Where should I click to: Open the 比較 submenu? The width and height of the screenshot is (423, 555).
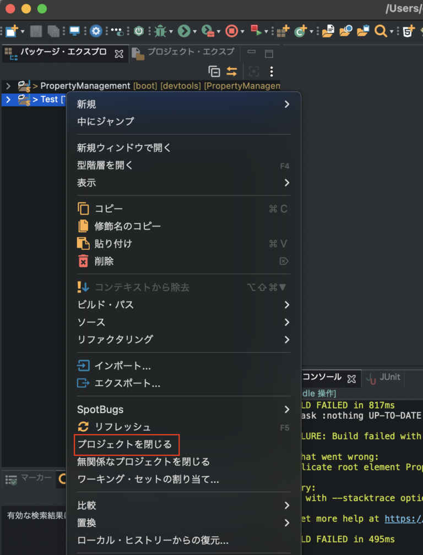[183, 505]
